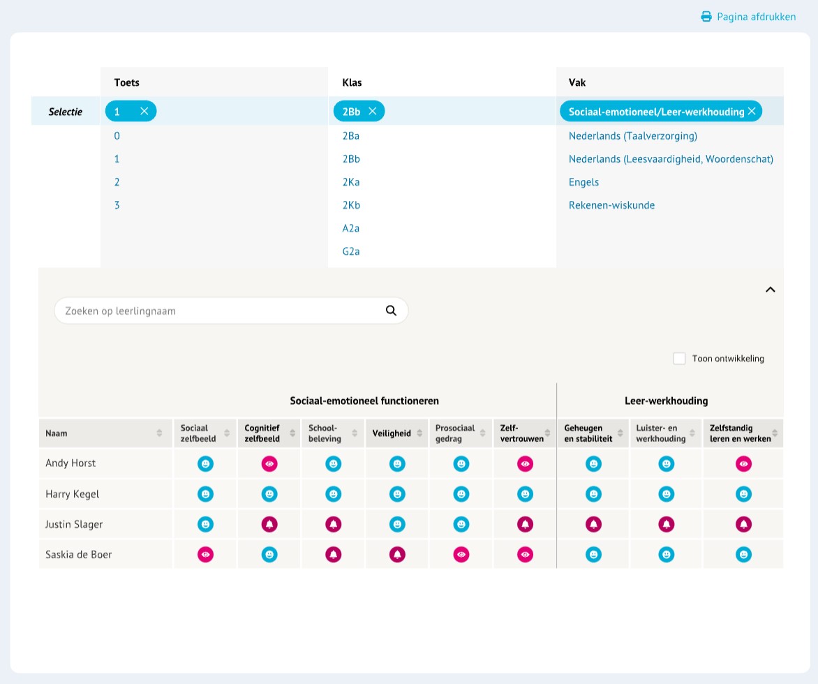Select Rekenen-wiskunde from Vak list
The image size is (818, 684).
[x=611, y=205]
